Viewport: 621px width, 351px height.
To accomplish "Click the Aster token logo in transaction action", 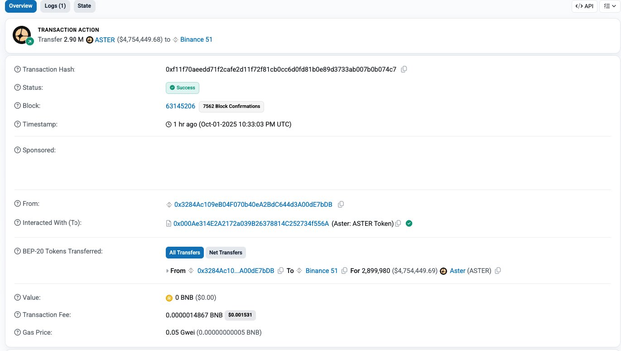I will 89,39.
